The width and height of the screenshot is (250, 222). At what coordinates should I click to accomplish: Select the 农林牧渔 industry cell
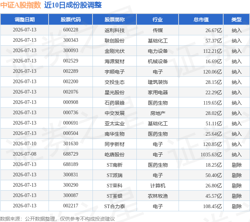point(158,196)
